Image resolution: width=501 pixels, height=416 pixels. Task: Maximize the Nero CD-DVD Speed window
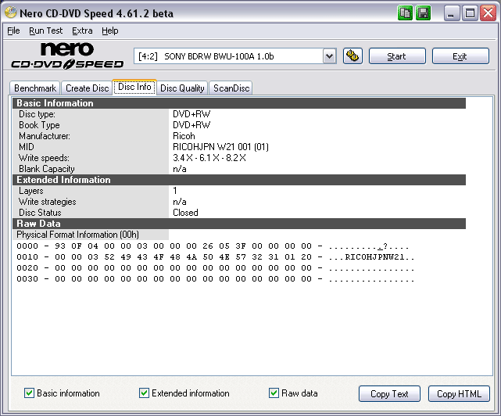pos(470,13)
